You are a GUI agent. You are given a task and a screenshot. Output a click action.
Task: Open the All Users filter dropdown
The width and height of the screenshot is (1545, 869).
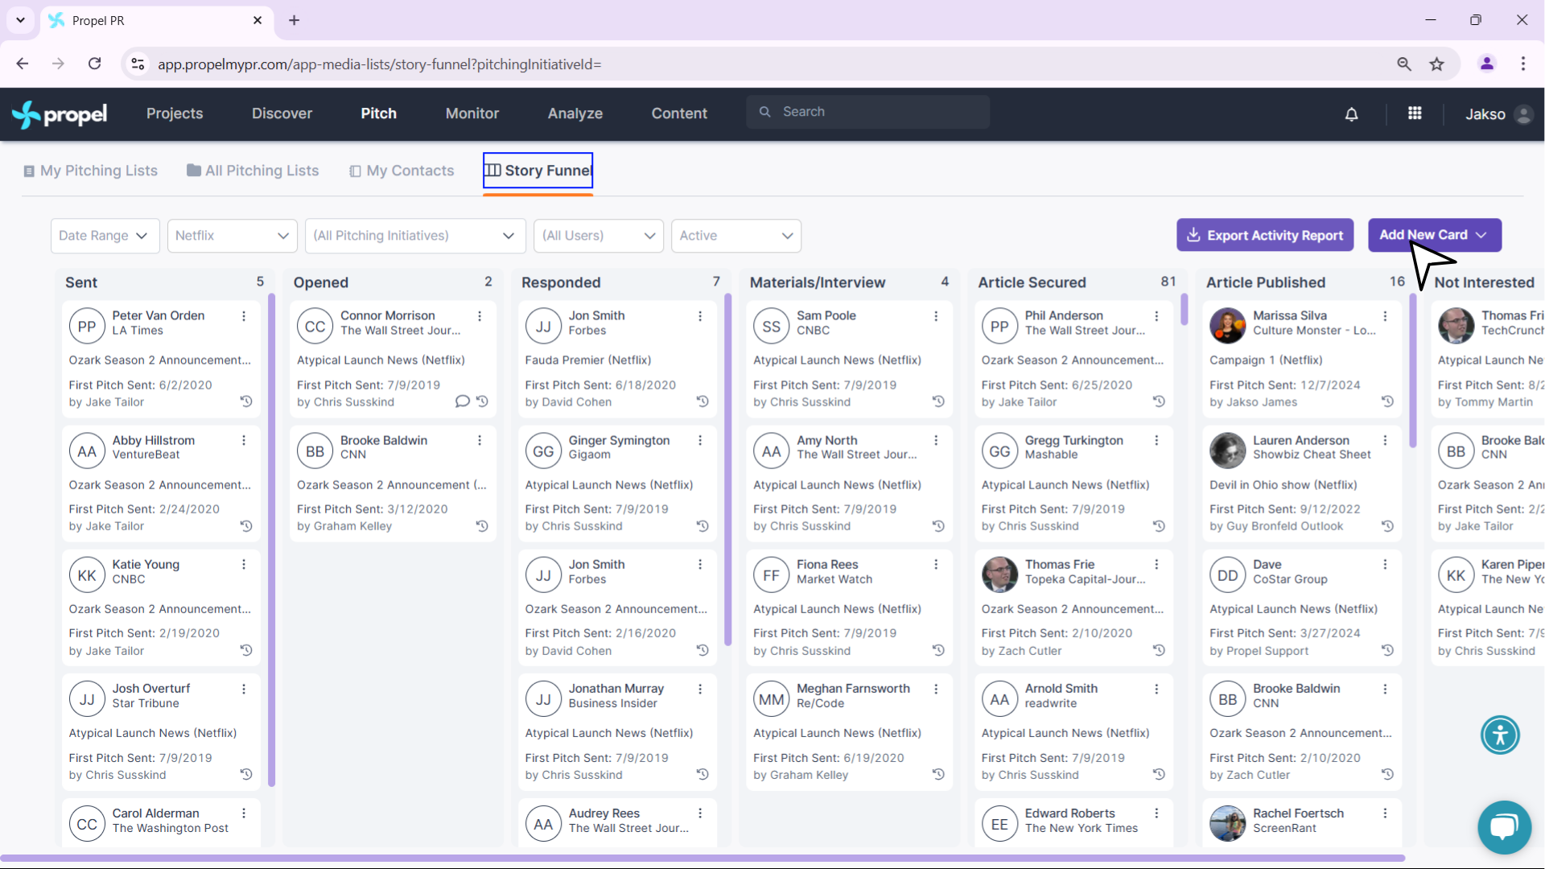[599, 236]
